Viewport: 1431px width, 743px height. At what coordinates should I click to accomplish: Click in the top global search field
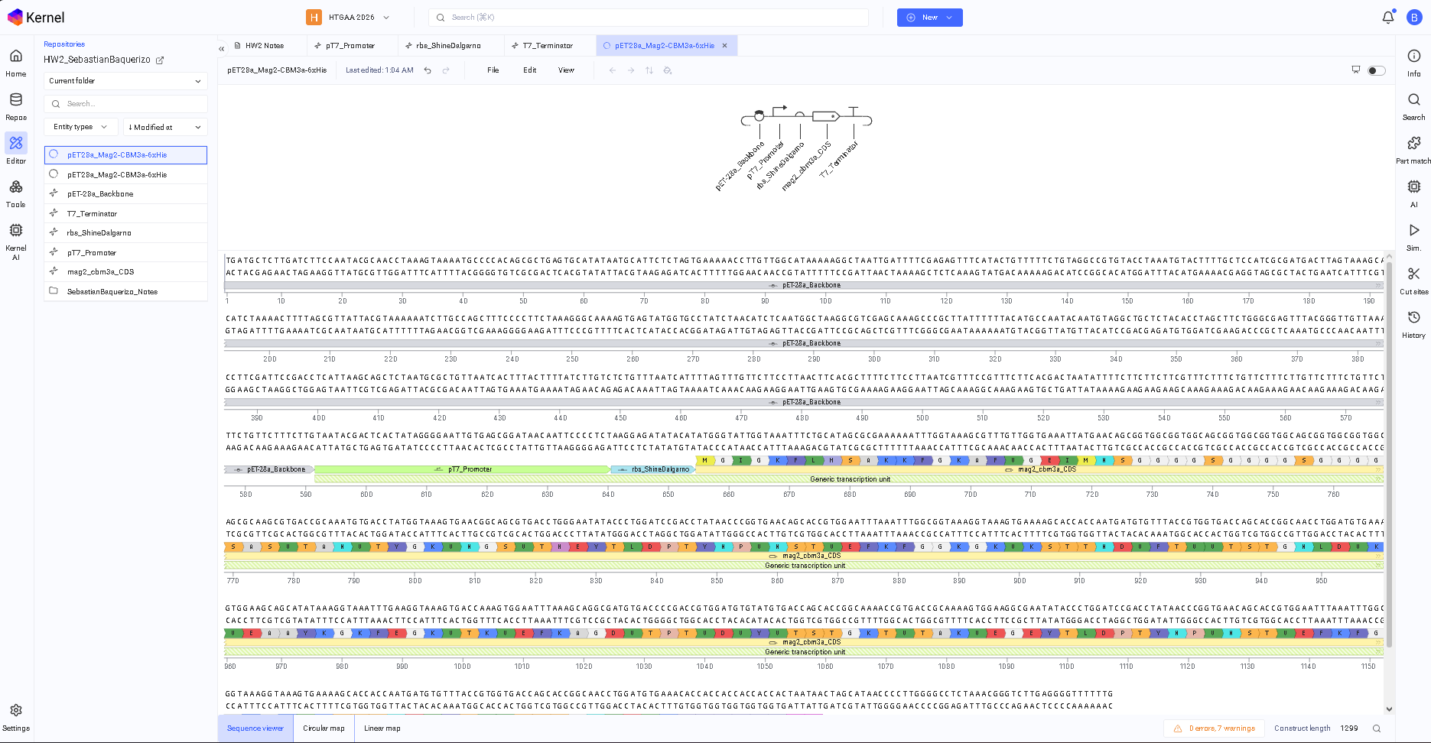click(x=649, y=17)
